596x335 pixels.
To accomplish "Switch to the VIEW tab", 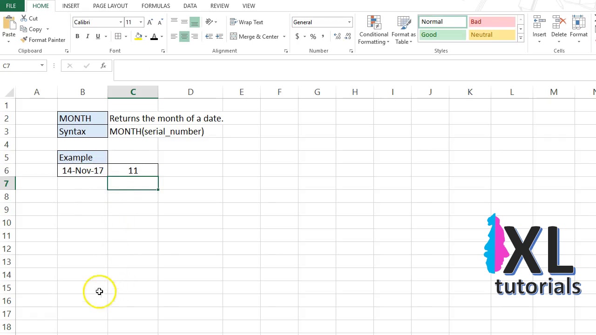I will click(249, 6).
